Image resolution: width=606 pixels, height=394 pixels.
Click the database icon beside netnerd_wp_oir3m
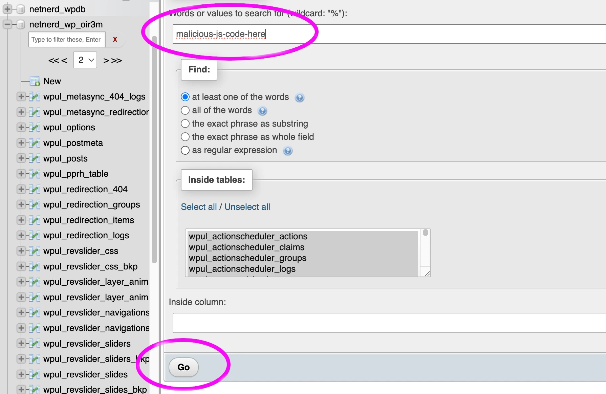(x=20, y=24)
